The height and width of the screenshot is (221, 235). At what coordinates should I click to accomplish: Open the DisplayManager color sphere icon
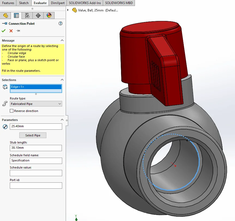[49, 15]
